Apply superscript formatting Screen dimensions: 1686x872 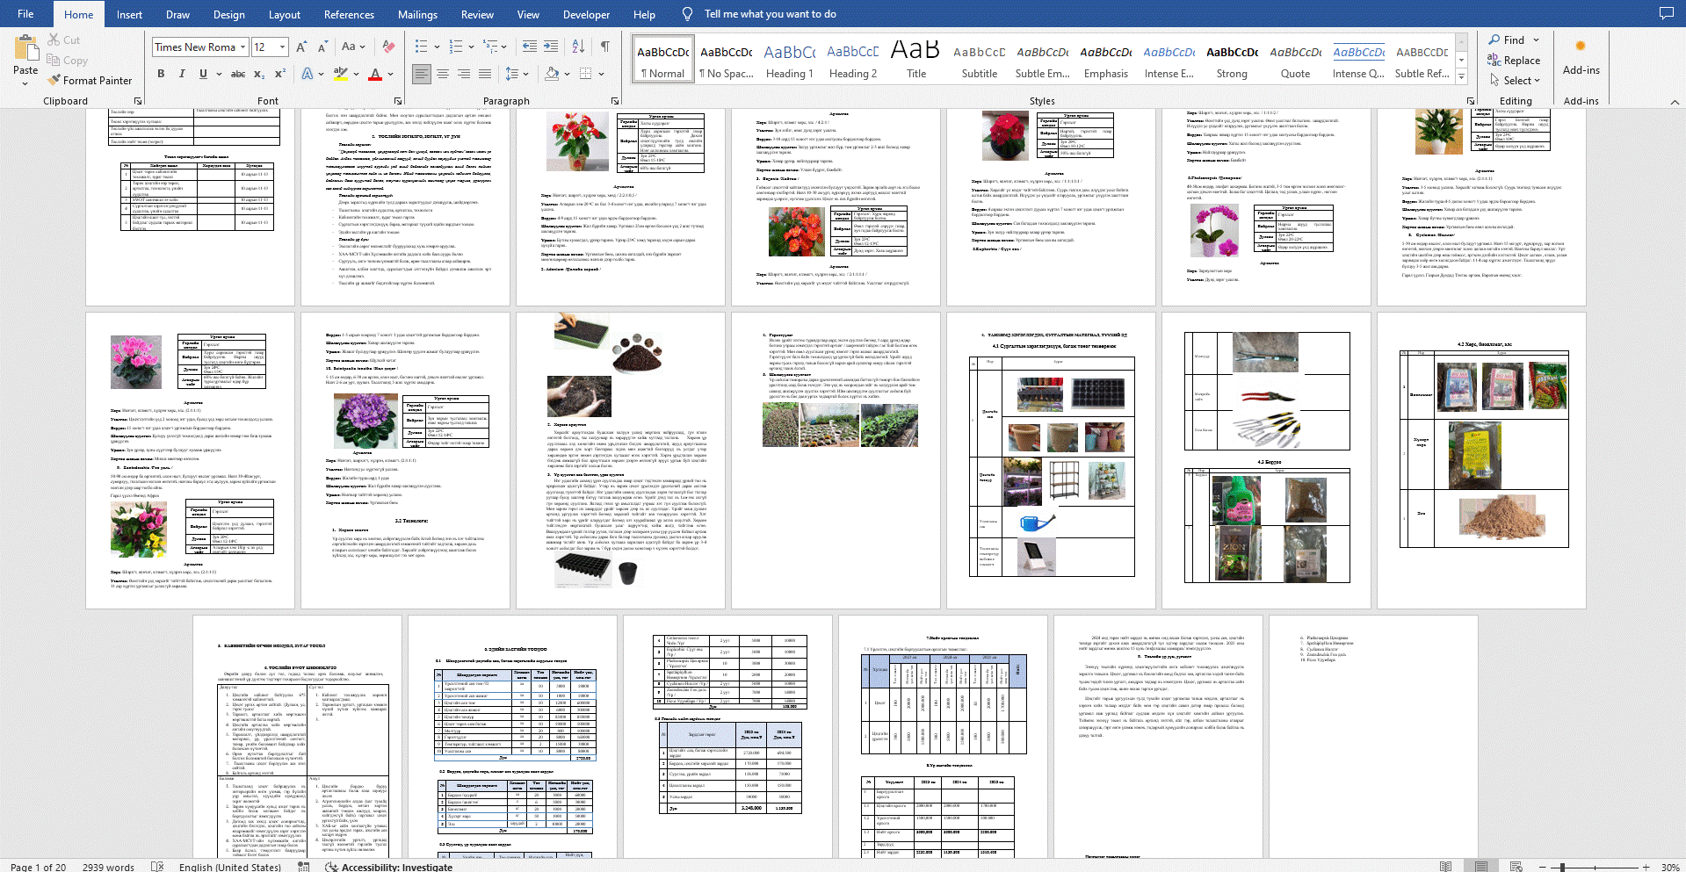[x=280, y=74]
